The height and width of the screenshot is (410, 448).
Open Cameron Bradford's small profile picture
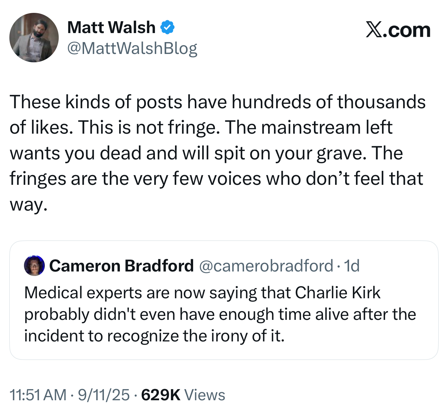[x=34, y=266]
